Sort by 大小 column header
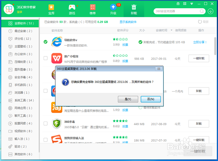This screenshot has width=218, height=161. click(142, 30)
